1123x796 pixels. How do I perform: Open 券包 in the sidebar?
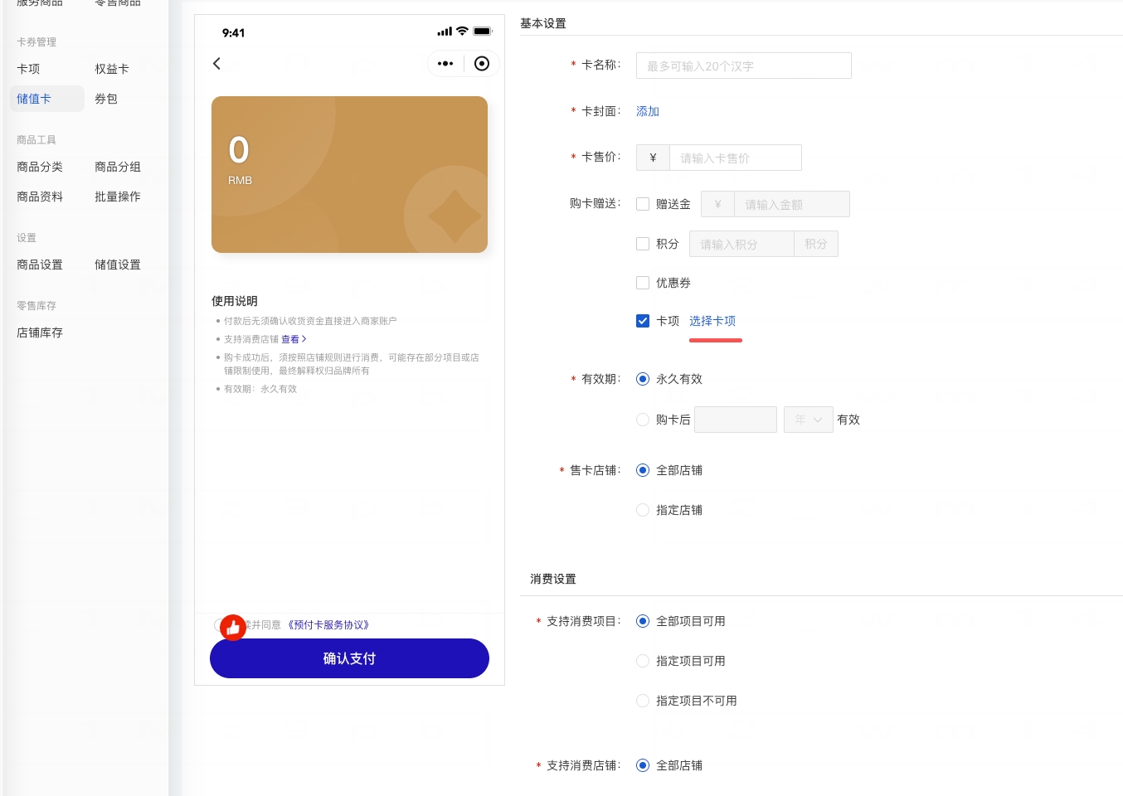pyautogui.click(x=106, y=99)
